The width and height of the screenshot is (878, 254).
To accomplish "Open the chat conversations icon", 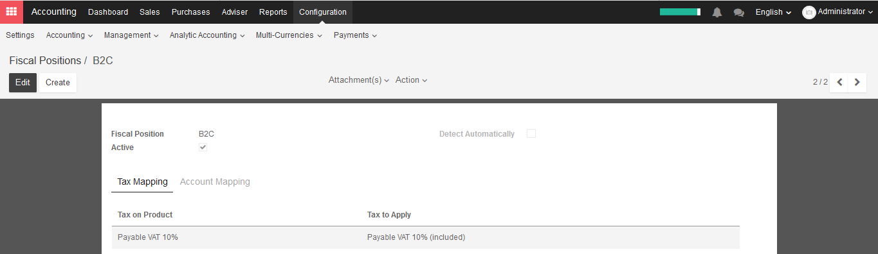I will [739, 12].
